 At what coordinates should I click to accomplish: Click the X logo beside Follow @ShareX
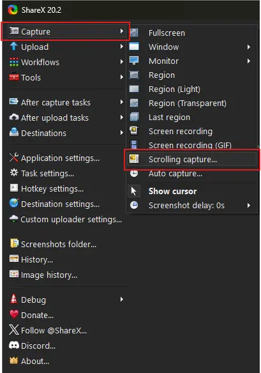tap(14, 330)
